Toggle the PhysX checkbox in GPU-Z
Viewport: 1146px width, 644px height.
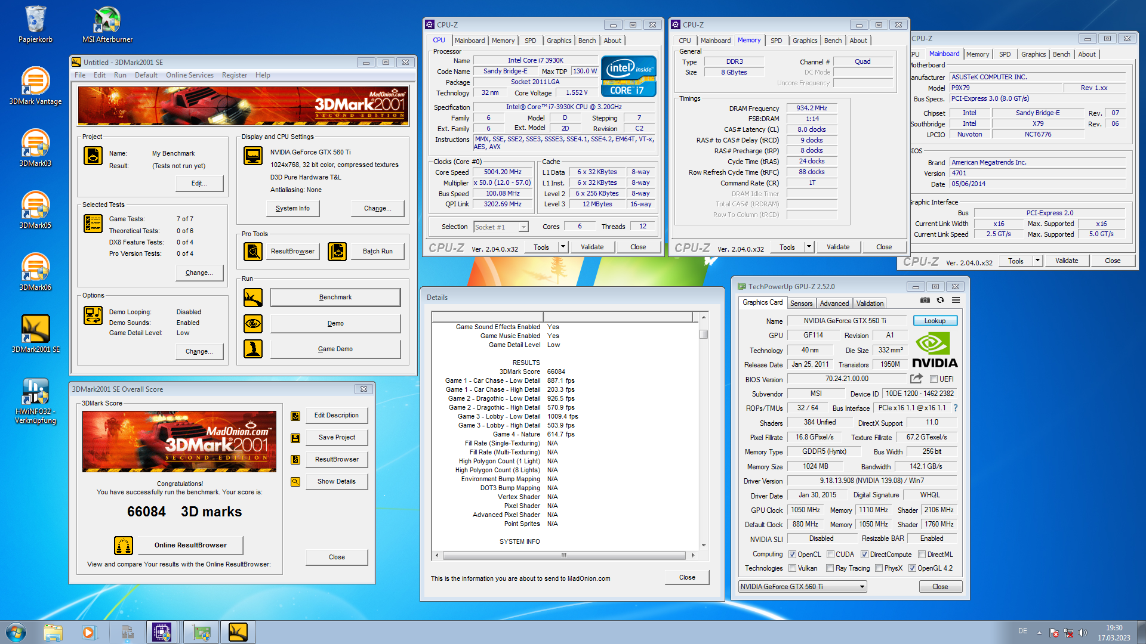[879, 568]
